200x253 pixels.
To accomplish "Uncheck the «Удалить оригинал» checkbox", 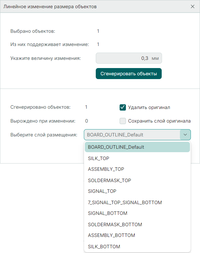I will point(123,107).
